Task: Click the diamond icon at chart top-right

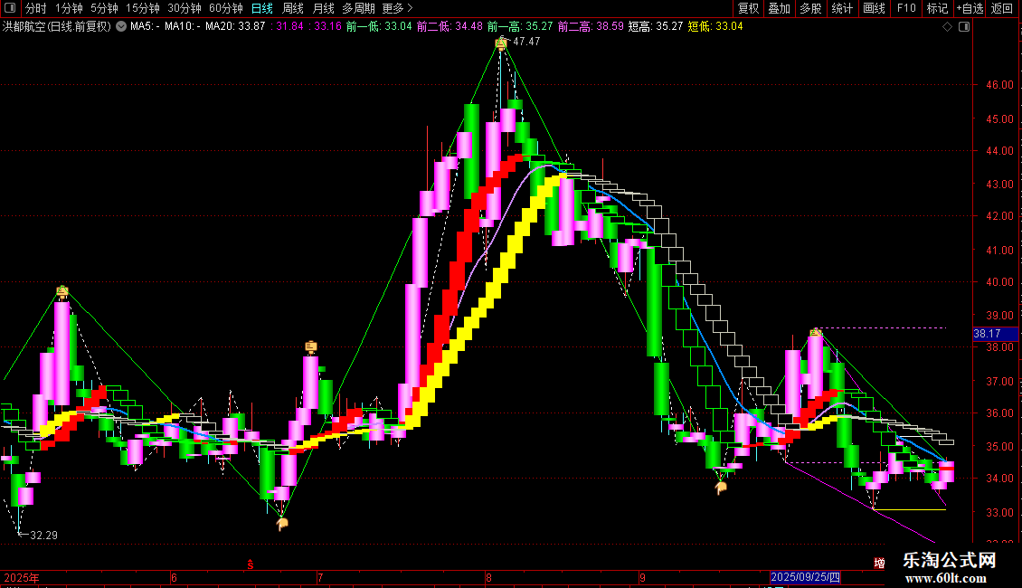Action: click(x=948, y=26)
